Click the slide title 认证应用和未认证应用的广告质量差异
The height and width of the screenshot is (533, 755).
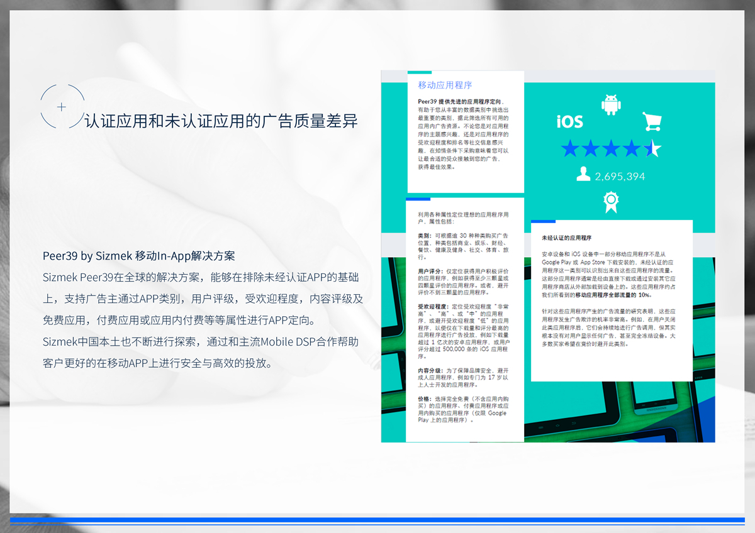point(221,121)
